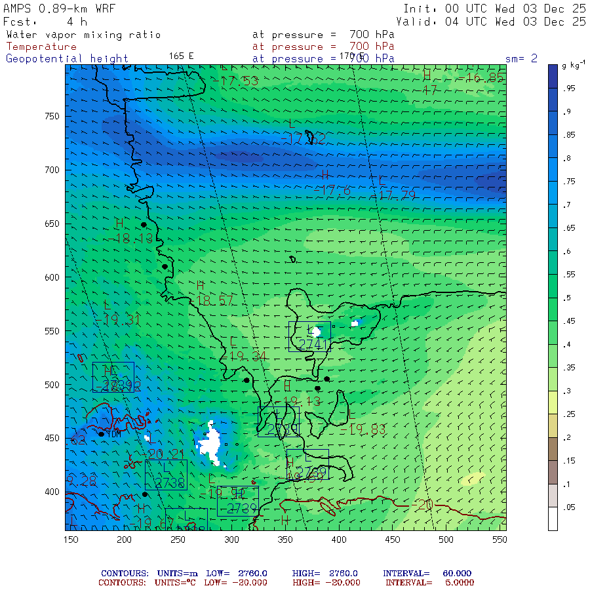The image size is (590, 590).
Task: Click the blue 'UNITS=m' footer text
Action: click(177, 574)
